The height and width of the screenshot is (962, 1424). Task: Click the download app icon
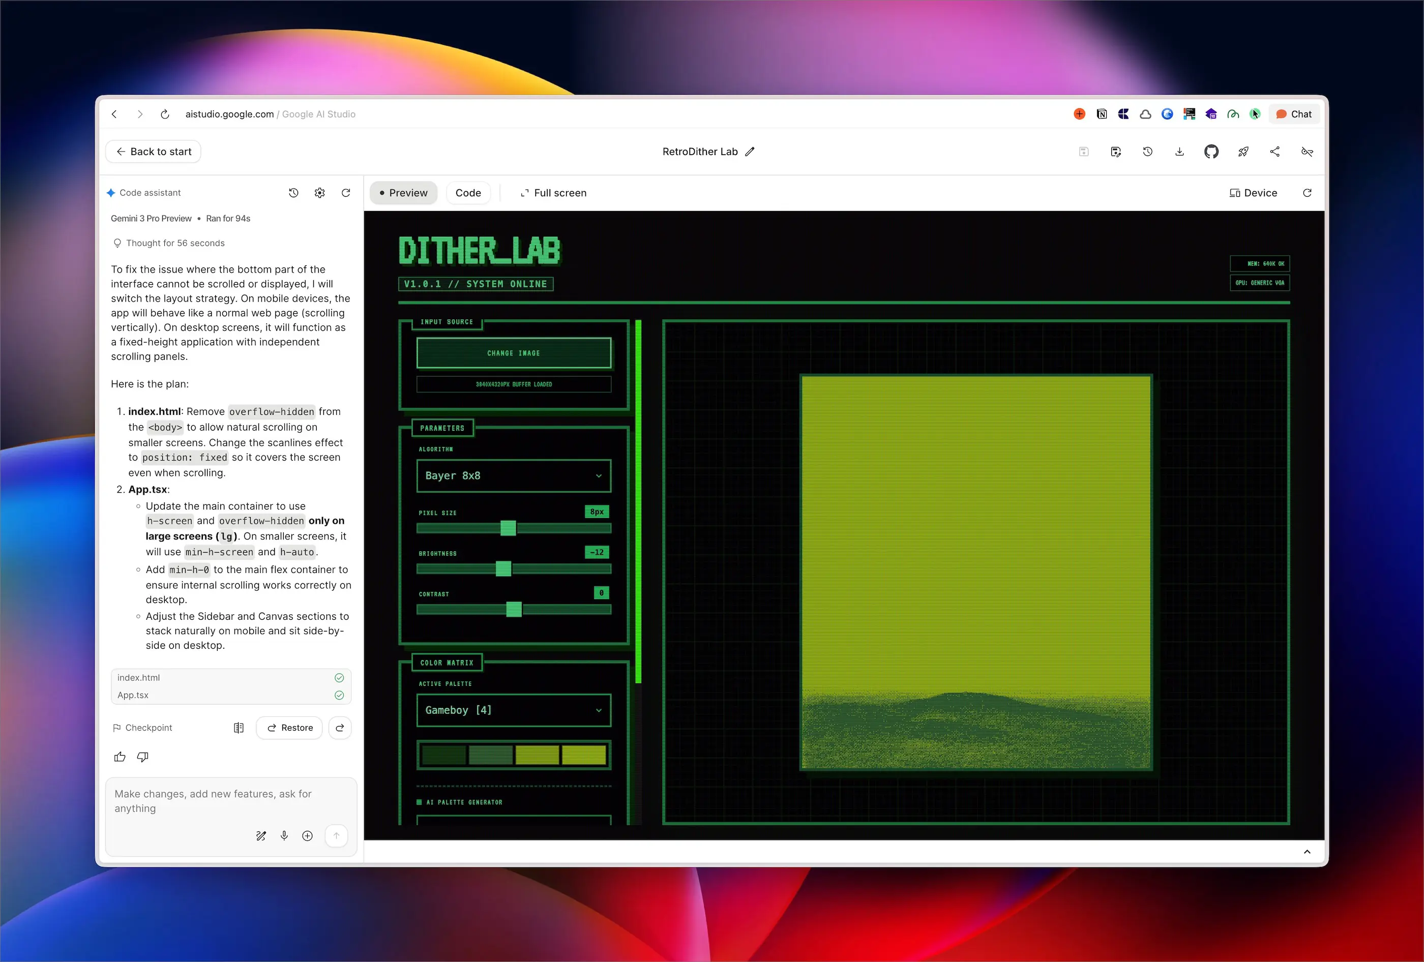1179,152
